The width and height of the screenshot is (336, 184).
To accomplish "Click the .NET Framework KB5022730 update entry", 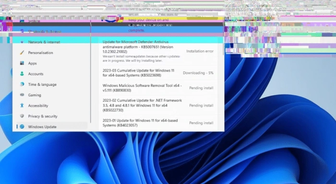I will click(158, 105).
